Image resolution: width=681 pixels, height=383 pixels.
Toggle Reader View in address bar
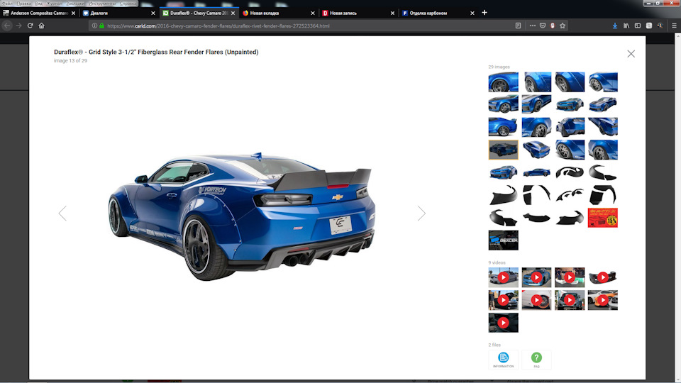(518, 26)
